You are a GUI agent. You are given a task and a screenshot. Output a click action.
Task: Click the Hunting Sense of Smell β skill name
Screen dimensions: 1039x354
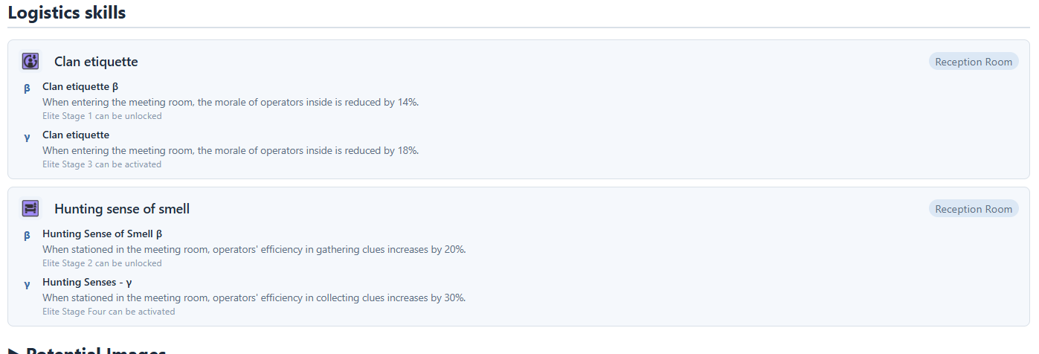click(x=102, y=234)
